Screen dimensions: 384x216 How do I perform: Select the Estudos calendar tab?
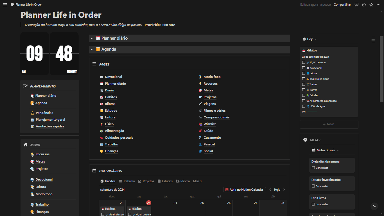165,181
